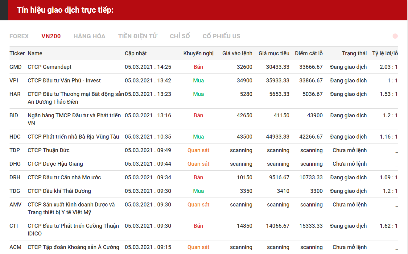Click the name CTCP Thuận Đức
Image resolution: width=408 pixels, height=254 pixels.
click(49, 150)
